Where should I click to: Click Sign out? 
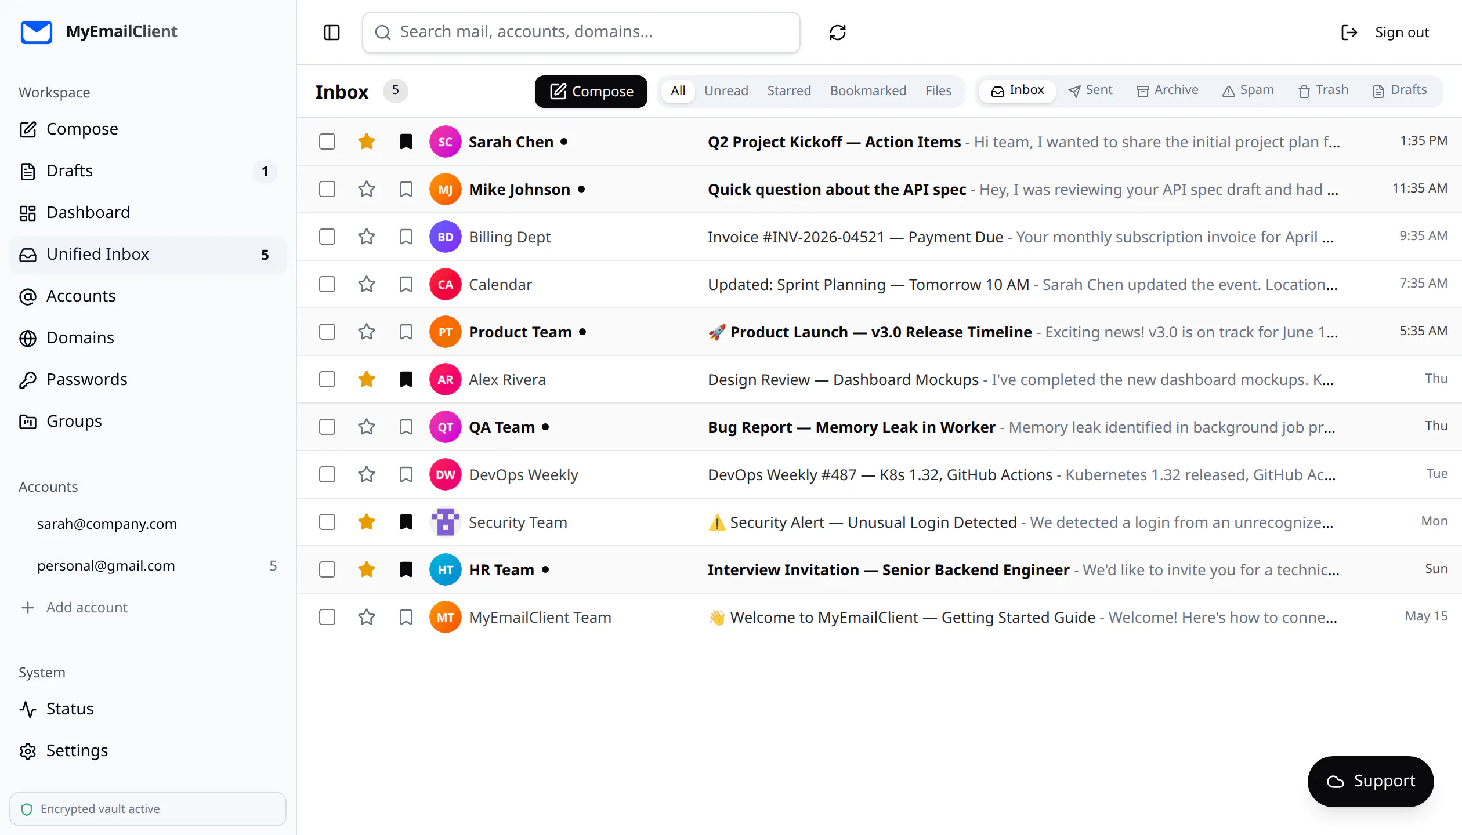[1385, 32]
